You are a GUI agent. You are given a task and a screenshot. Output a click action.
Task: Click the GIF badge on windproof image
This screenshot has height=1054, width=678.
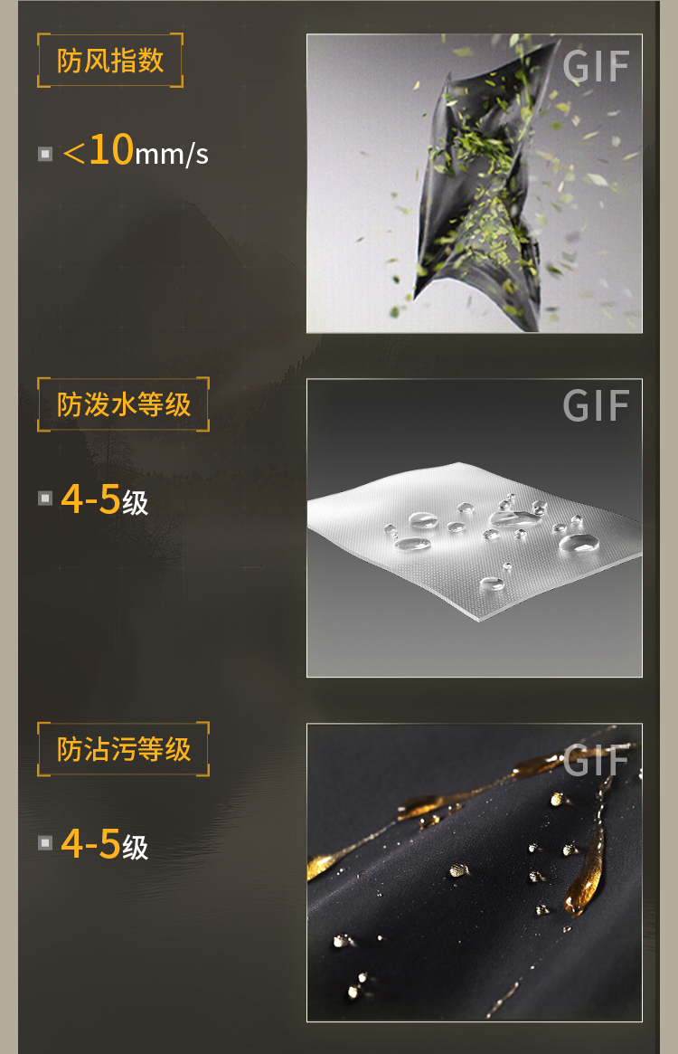tap(596, 67)
